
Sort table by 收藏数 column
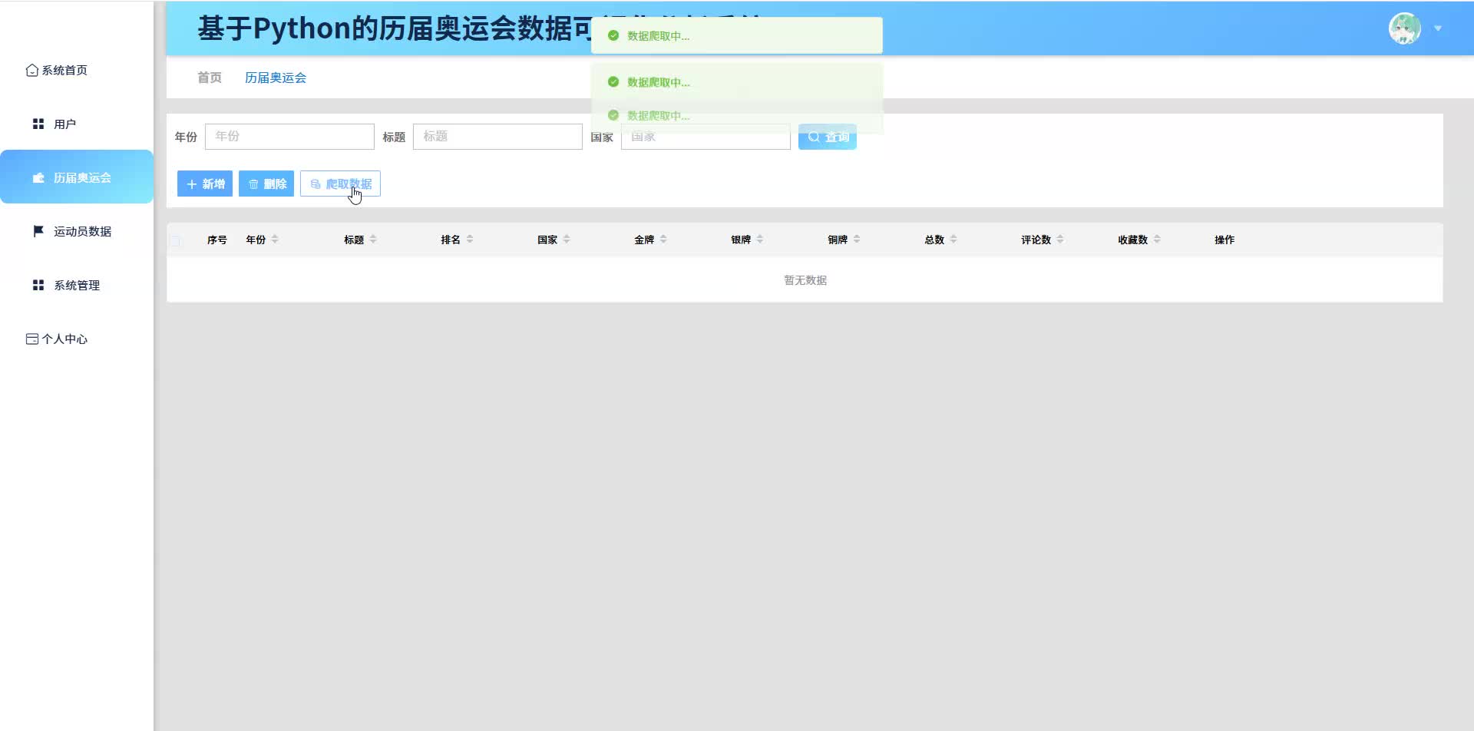(x=1157, y=240)
